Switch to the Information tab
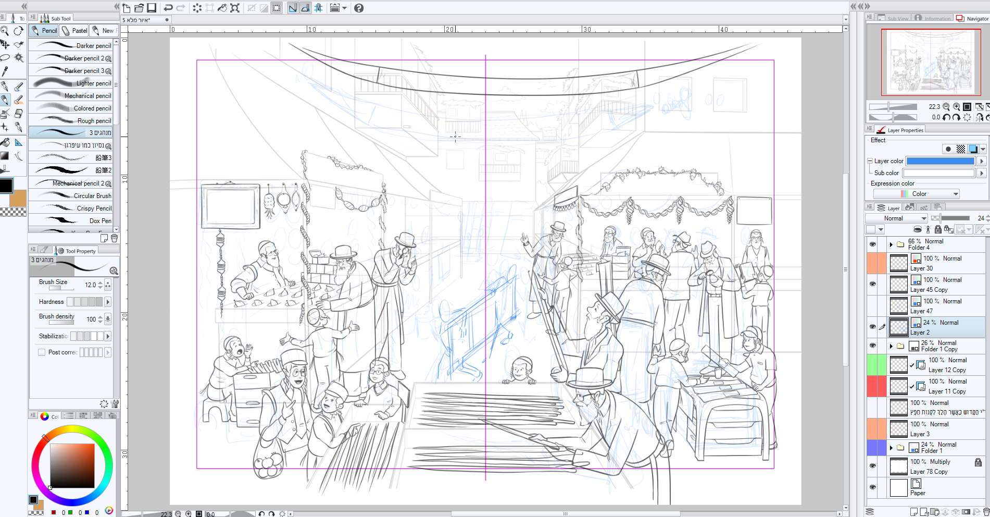The width and height of the screenshot is (990, 517). (x=933, y=18)
